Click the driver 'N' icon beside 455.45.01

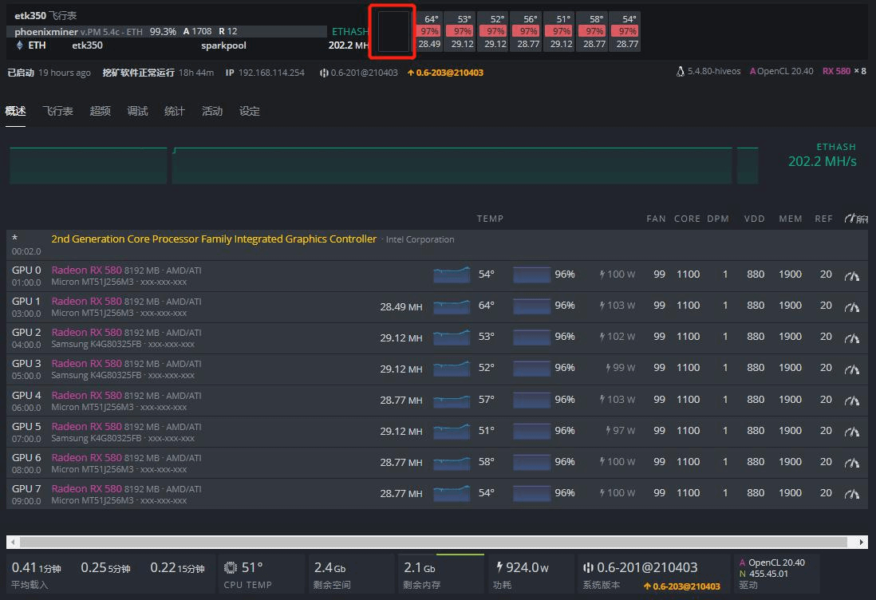click(743, 573)
